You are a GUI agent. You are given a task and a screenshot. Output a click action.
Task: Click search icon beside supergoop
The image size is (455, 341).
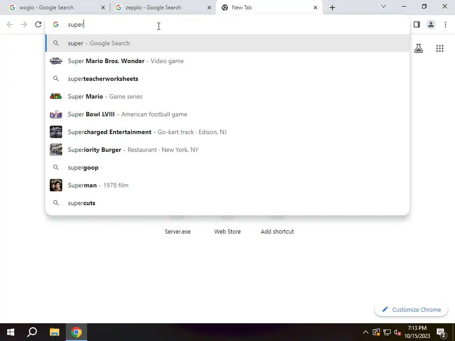click(x=56, y=167)
